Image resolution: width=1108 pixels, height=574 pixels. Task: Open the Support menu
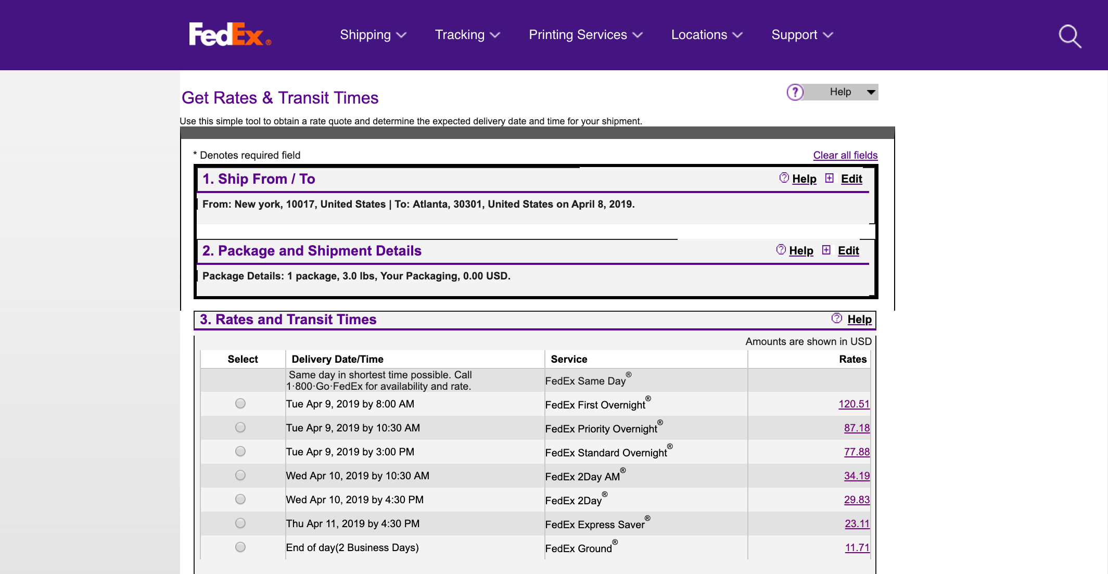point(802,35)
